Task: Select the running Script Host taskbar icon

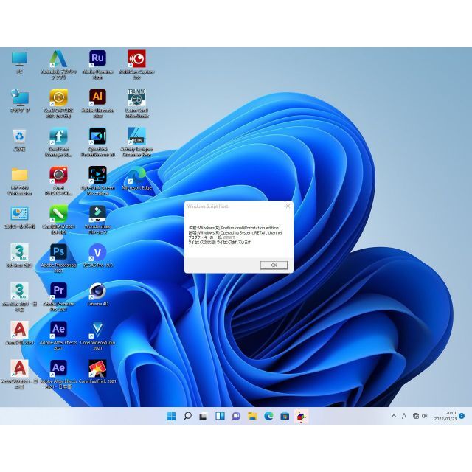Action: (301, 416)
